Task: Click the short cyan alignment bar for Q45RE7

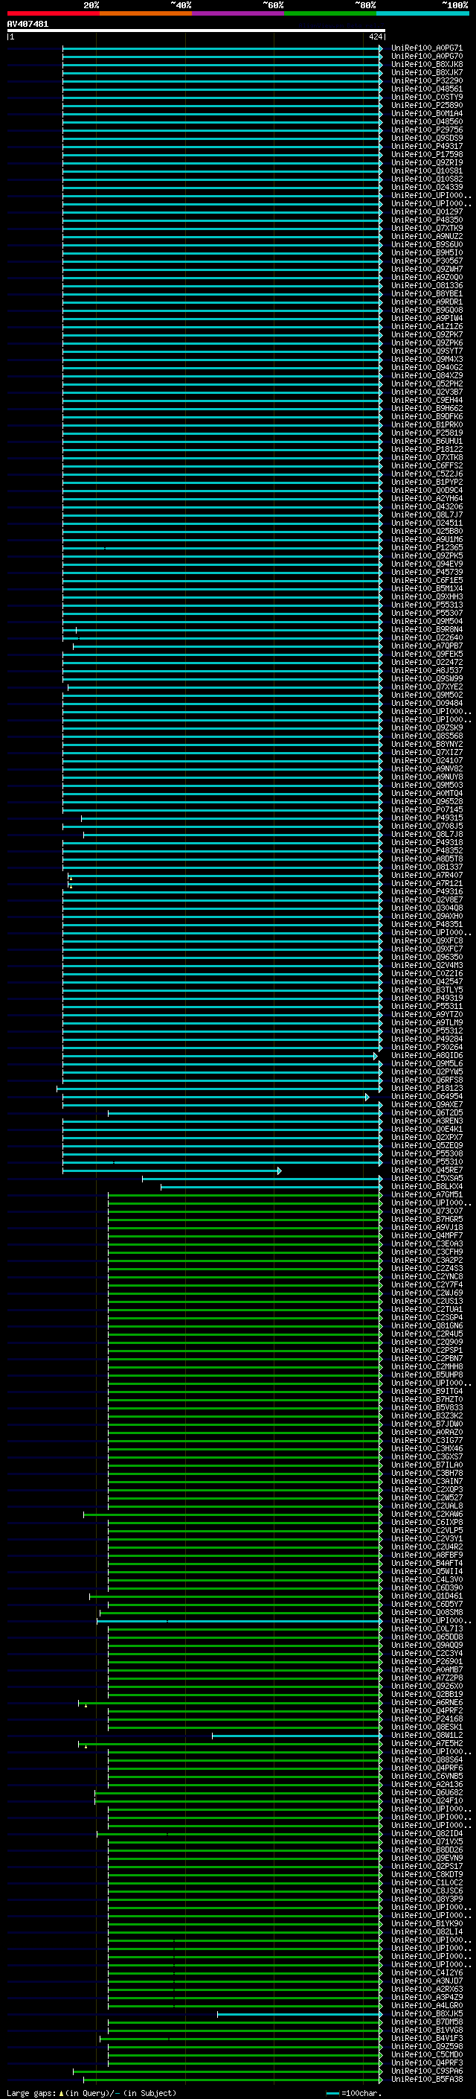Action: click(172, 1171)
